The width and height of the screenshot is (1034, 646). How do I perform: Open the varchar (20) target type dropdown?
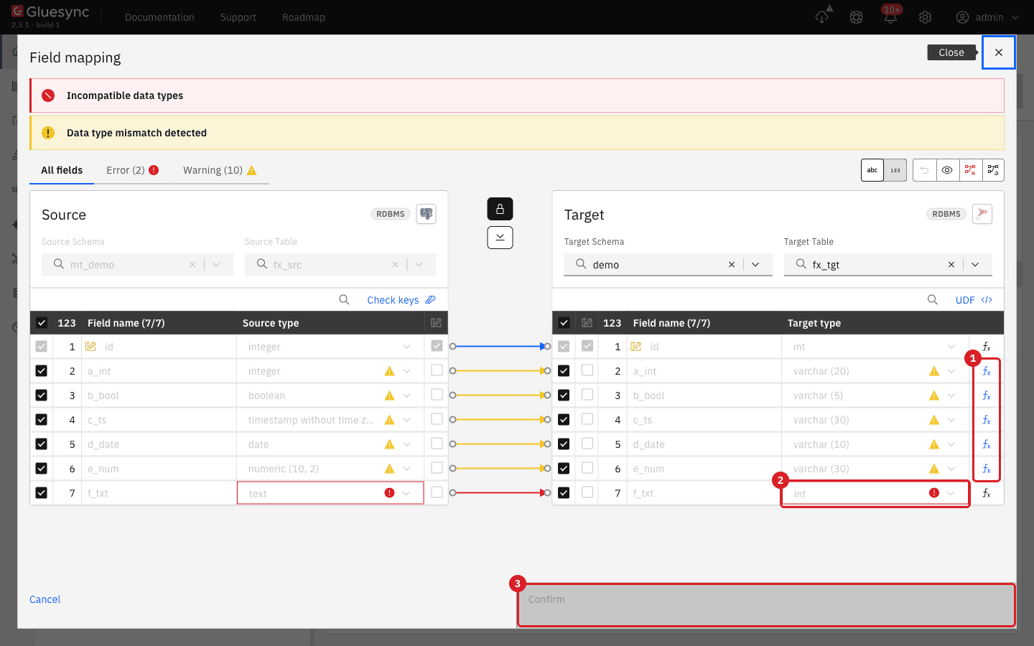pos(951,371)
